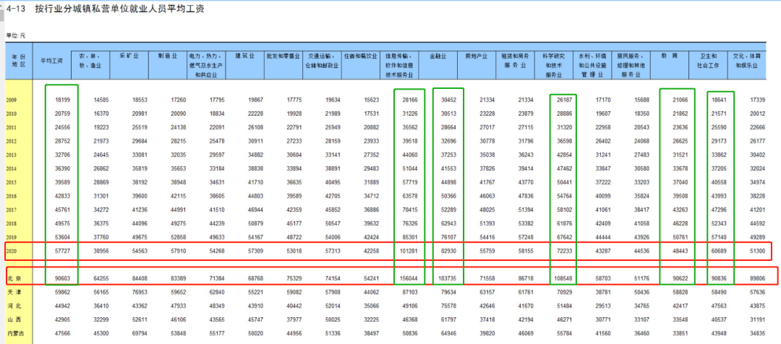Click the 2015 row label
Image resolution: width=781 pixels, height=344 pixels.
(x=11, y=184)
